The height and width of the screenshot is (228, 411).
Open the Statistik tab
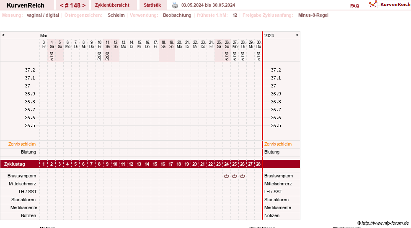[152, 5]
